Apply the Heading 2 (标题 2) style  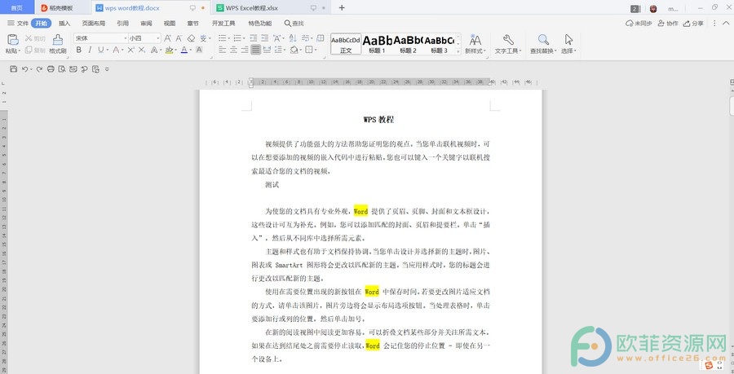409,45
